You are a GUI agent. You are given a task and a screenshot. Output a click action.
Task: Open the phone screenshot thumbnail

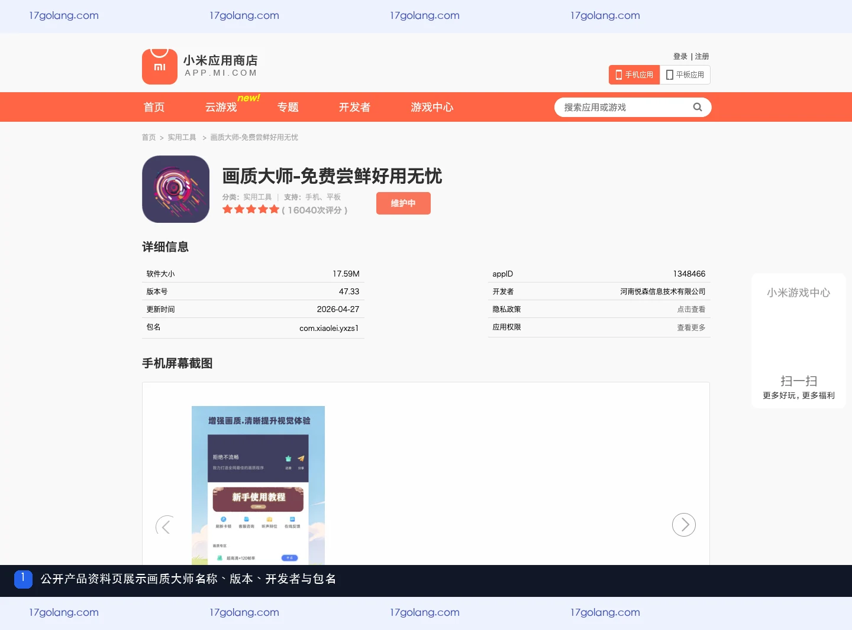(258, 485)
